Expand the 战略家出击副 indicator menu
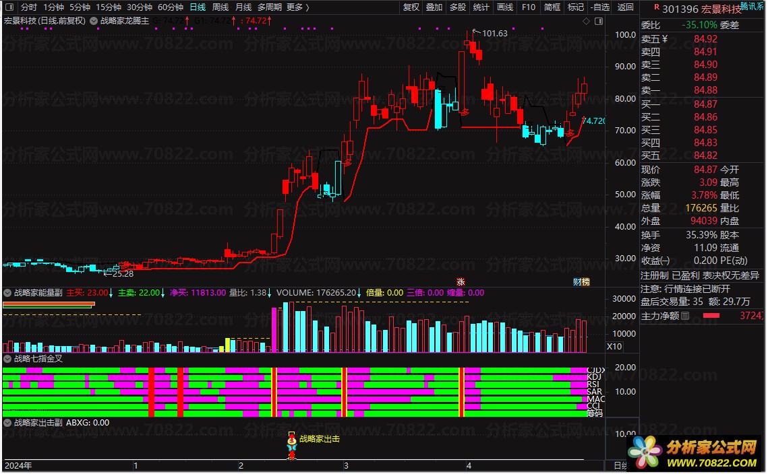Viewport: 768px width, 474px height. pyautogui.click(x=7, y=423)
